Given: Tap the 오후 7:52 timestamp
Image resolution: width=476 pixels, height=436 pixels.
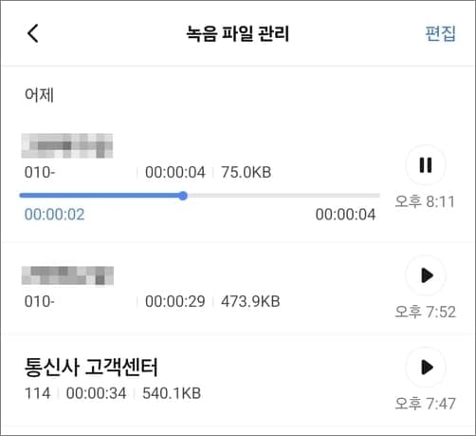Looking at the screenshot, I should tap(426, 312).
